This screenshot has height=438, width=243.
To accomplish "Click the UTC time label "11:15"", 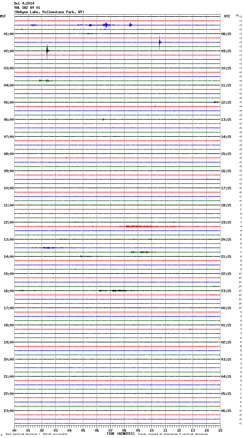I will point(226,85).
